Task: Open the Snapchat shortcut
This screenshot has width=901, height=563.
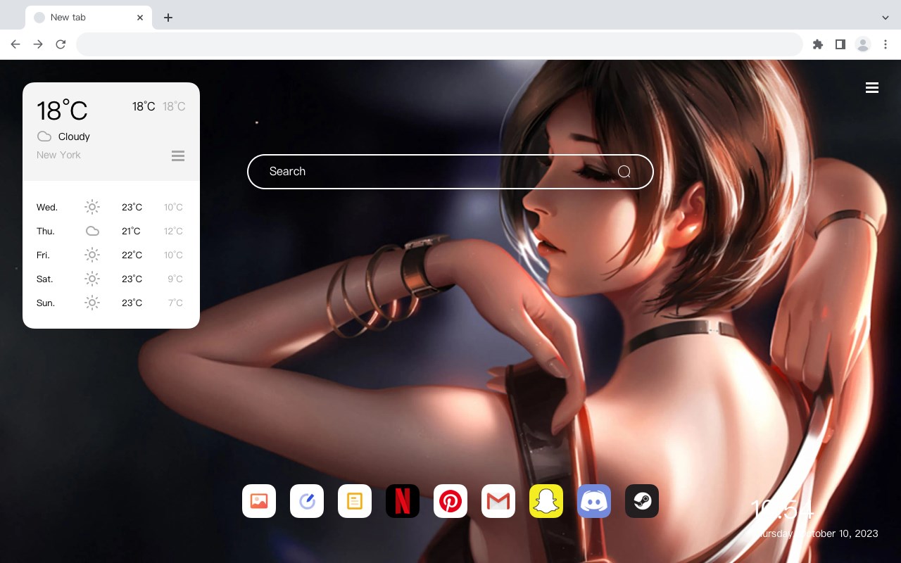Action: coord(546,501)
